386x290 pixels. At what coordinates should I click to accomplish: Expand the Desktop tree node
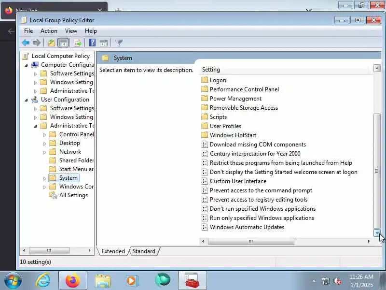pyautogui.click(x=44, y=144)
